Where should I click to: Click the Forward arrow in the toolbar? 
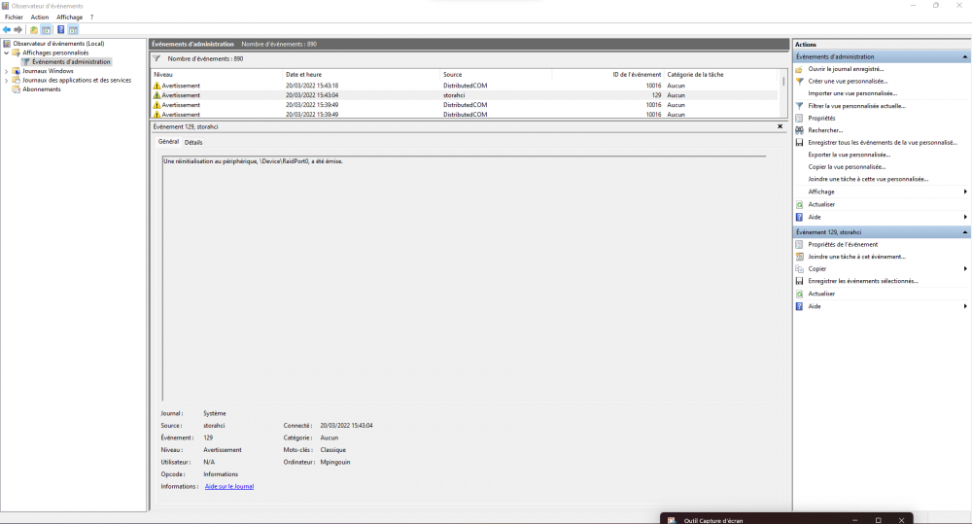[17, 30]
